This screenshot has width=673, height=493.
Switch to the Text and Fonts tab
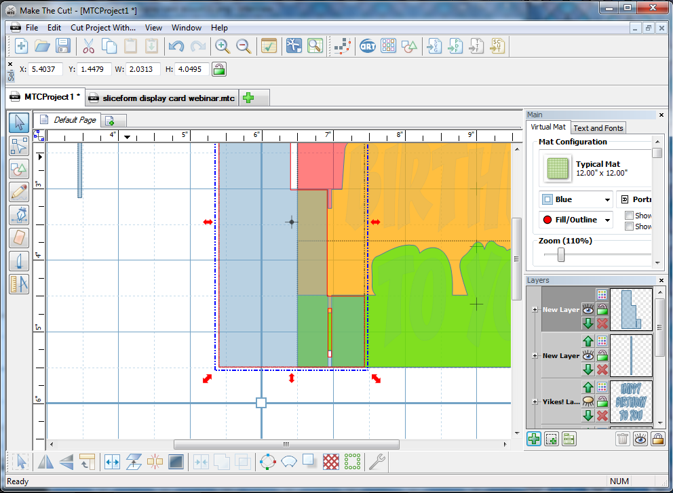(598, 128)
